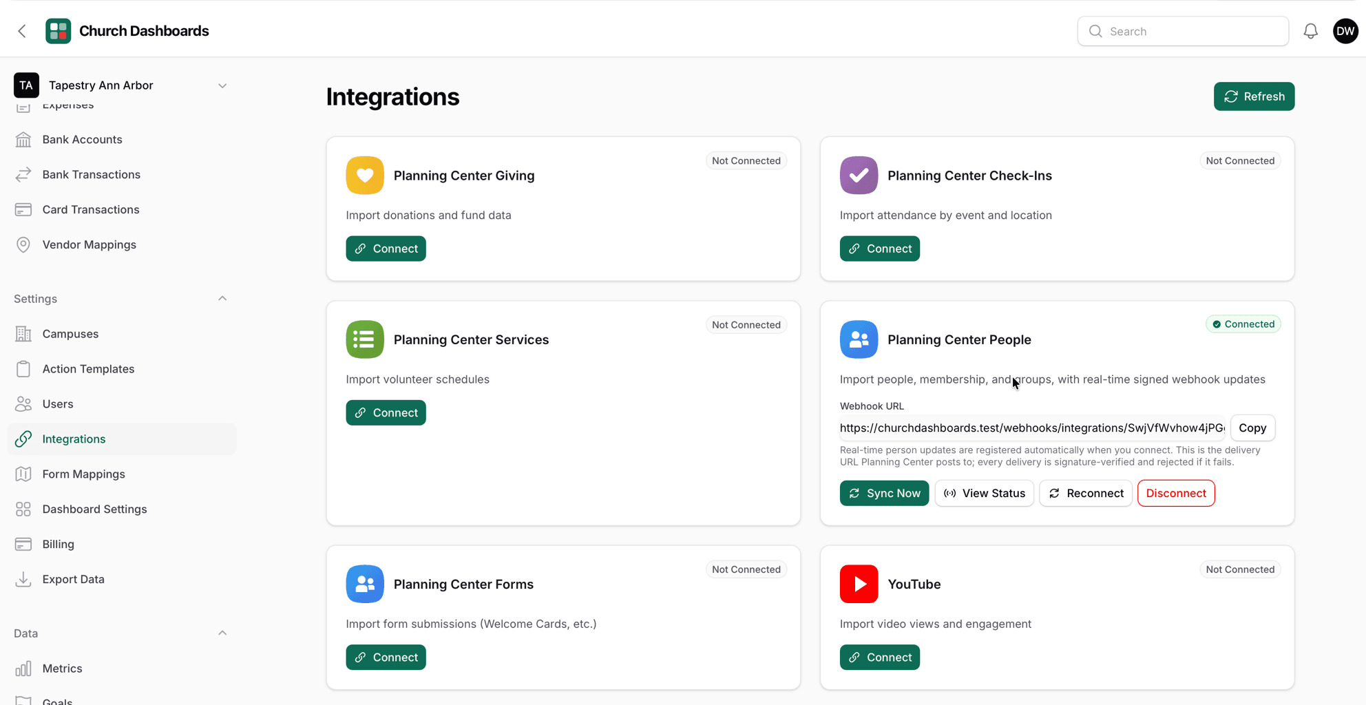The height and width of the screenshot is (705, 1366).
Task: Open Metrics under Data
Action: point(122,669)
